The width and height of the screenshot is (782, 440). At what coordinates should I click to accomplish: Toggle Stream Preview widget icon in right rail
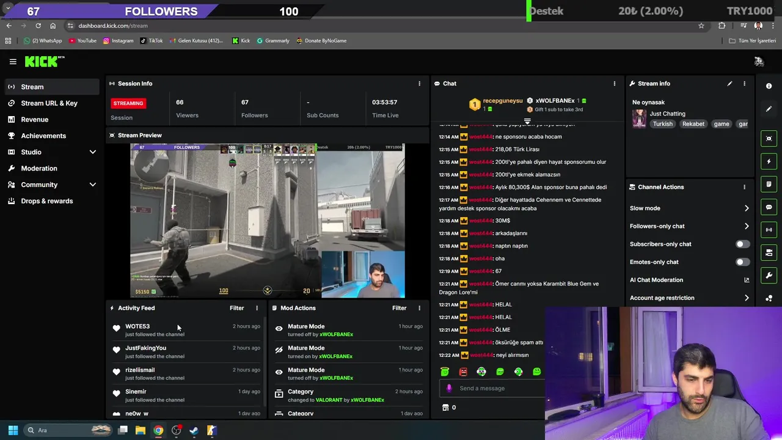pyautogui.click(x=769, y=139)
